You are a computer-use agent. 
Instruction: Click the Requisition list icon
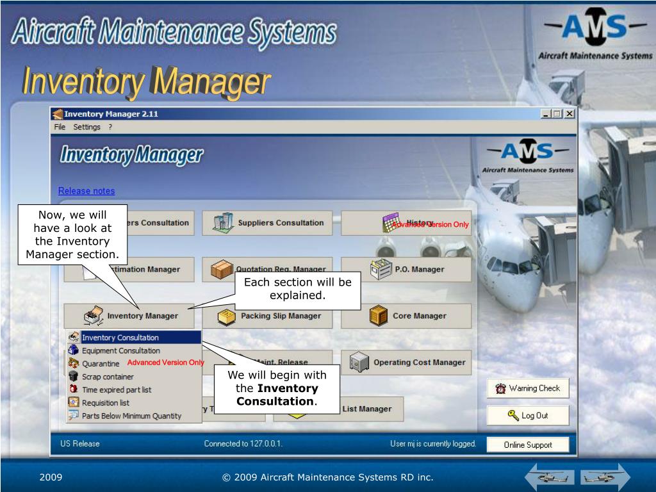[74, 402]
